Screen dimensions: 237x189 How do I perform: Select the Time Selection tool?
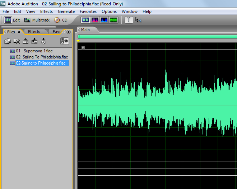[x=128, y=20]
